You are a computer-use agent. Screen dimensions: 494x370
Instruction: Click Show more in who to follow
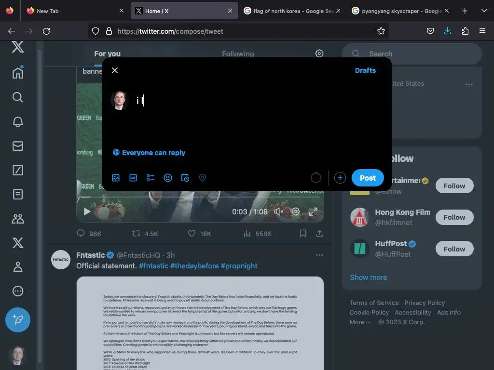tap(368, 277)
